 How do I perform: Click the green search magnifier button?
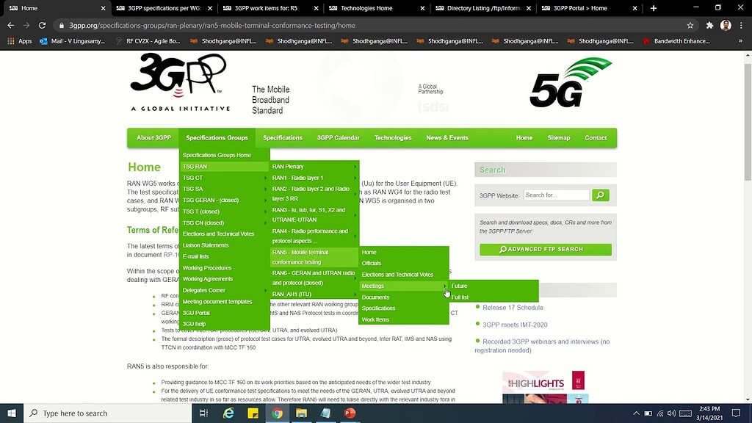pyautogui.click(x=601, y=195)
